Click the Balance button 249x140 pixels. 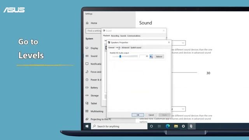click(x=159, y=56)
